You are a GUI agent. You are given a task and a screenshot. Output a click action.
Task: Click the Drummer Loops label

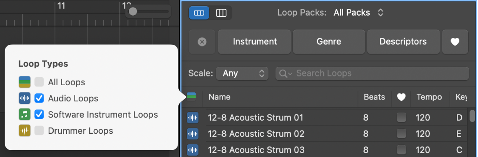pos(81,130)
